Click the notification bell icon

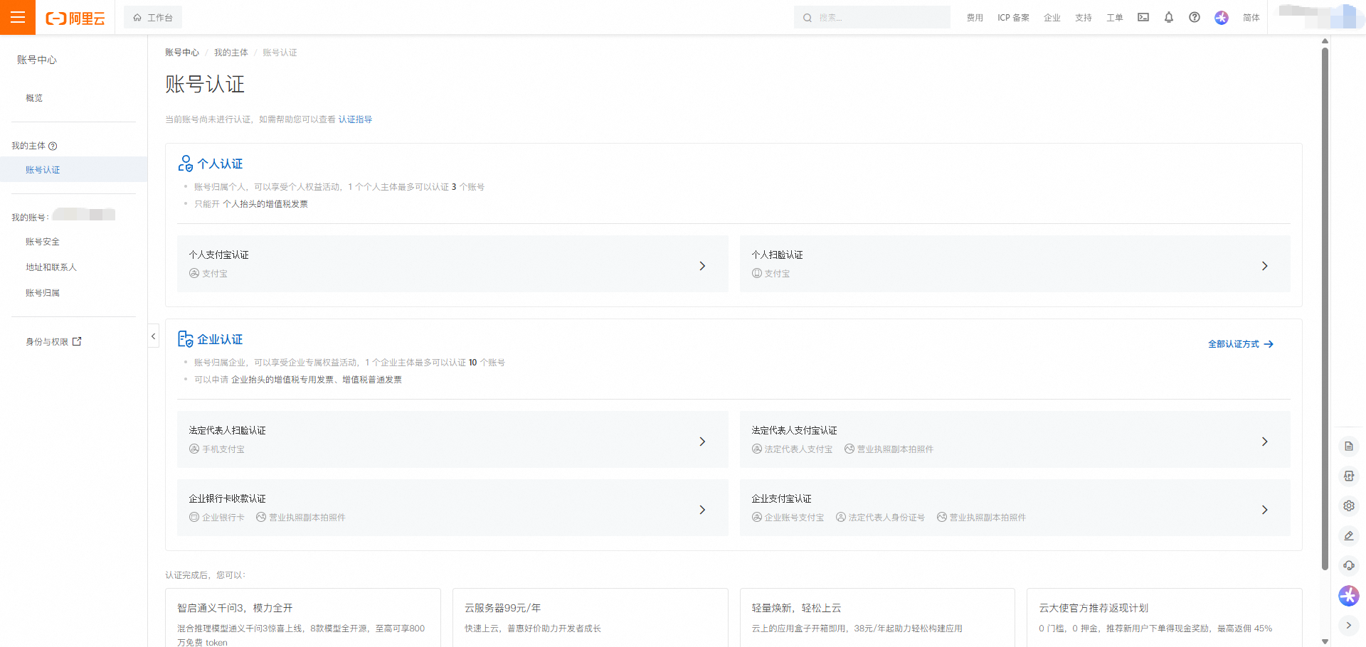pyautogui.click(x=1168, y=17)
